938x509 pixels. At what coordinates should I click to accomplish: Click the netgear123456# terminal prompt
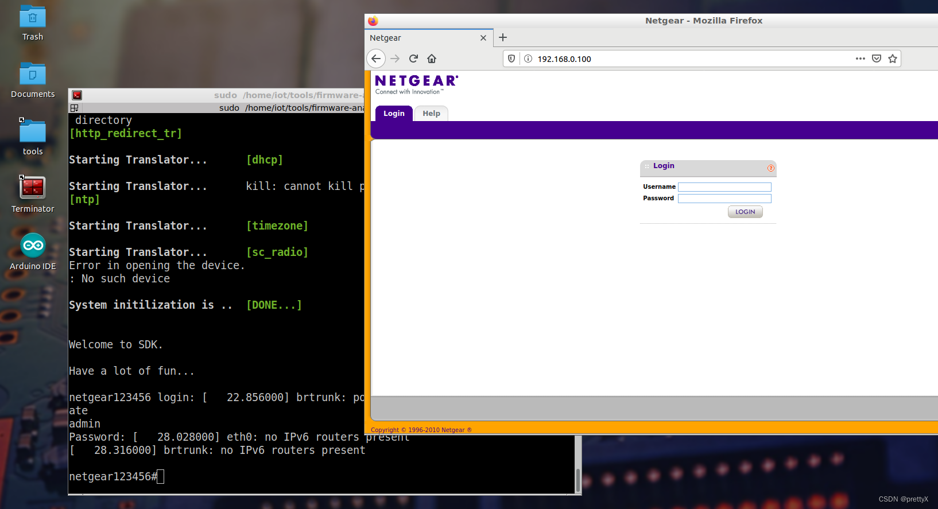tap(113, 476)
